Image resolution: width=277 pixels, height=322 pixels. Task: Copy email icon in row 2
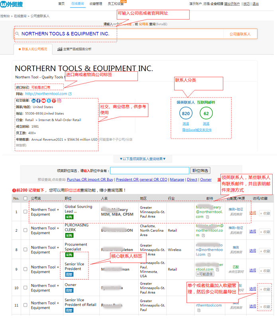tap(203, 235)
